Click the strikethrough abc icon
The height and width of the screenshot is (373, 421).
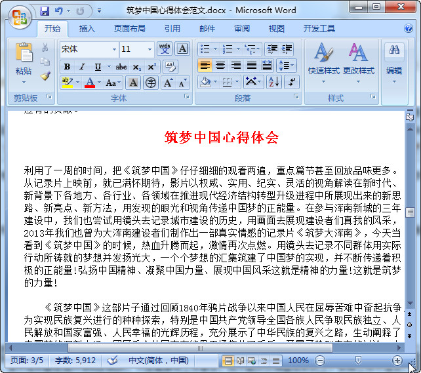[121, 67]
